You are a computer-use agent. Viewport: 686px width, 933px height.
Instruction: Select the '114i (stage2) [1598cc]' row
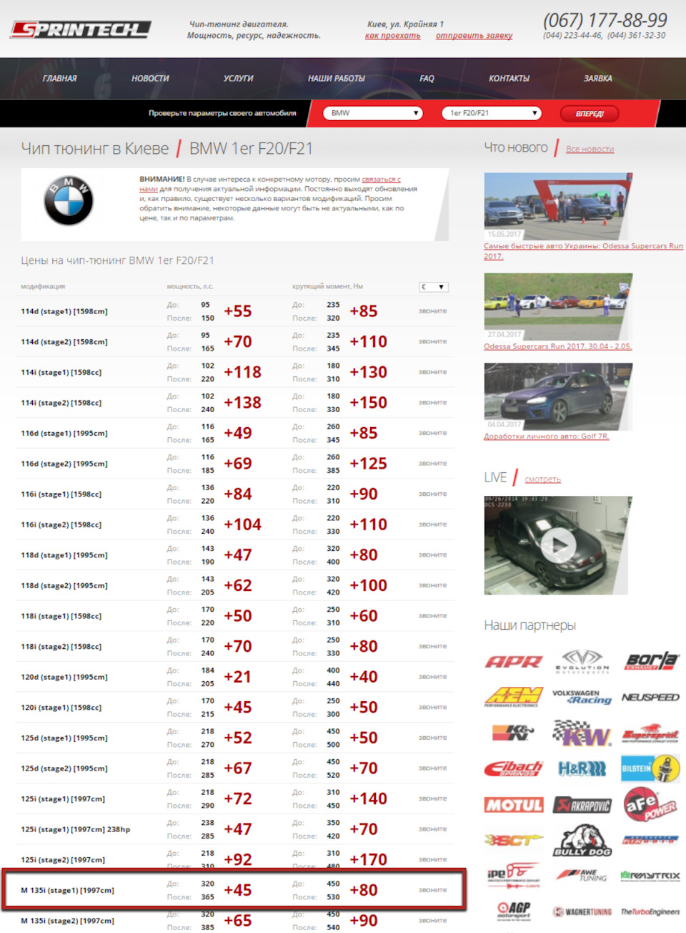[234, 403]
